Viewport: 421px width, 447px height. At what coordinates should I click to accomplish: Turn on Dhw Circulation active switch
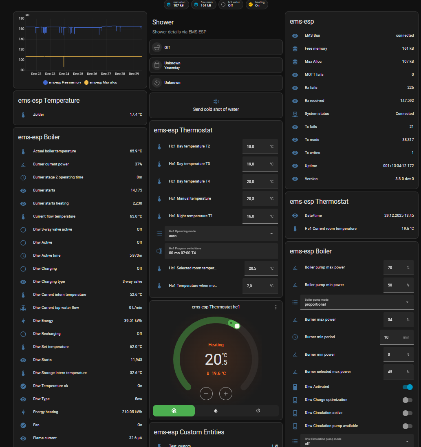tap(407, 413)
